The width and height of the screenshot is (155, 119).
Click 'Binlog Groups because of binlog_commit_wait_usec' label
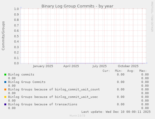click(53, 97)
